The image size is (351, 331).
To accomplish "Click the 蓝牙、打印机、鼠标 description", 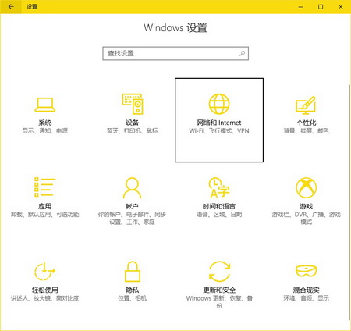I will 132,130.
